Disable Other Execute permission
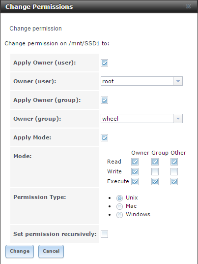This screenshot has height=264, width=198. coord(174,181)
